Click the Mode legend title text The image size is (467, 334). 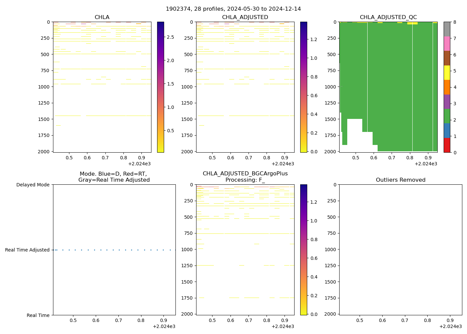pyautogui.click(x=114, y=177)
